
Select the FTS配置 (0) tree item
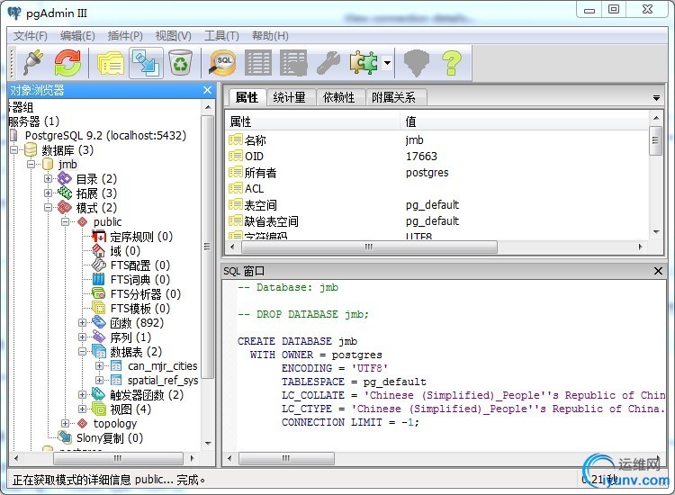click(139, 265)
